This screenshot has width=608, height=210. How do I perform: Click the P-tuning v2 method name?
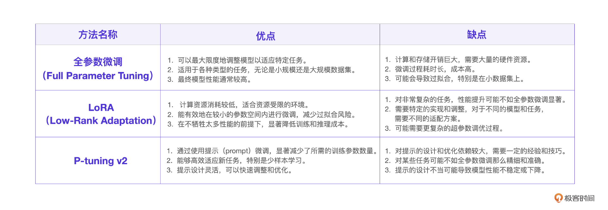click(x=100, y=161)
